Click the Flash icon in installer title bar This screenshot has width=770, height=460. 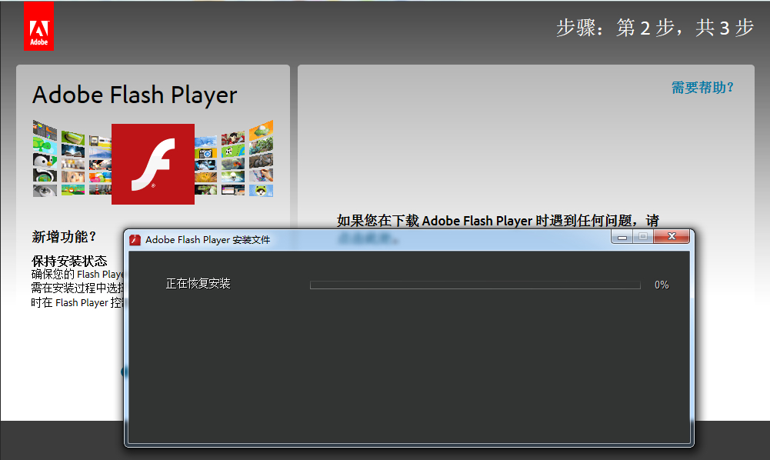click(135, 240)
